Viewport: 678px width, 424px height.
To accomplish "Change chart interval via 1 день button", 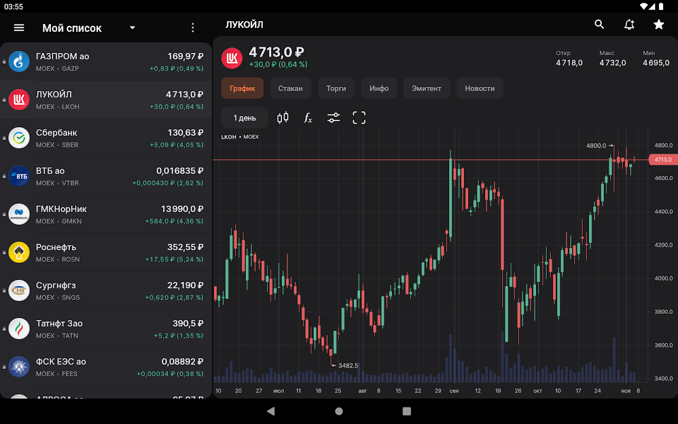I will [245, 118].
